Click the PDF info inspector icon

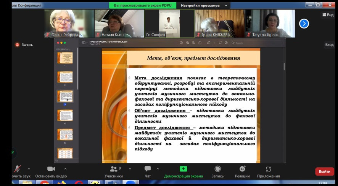181,43
